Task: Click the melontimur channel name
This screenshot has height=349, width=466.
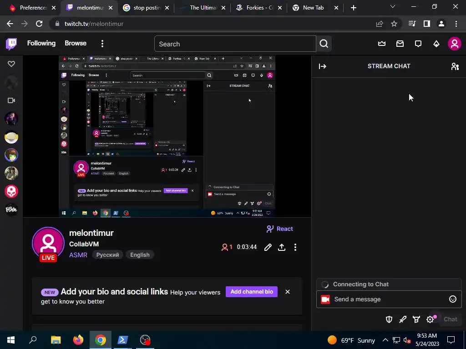Action: click(91, 233)
